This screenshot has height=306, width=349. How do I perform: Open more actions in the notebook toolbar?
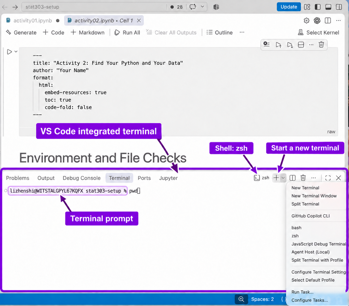pyautogui.click(x=242, y=32)
